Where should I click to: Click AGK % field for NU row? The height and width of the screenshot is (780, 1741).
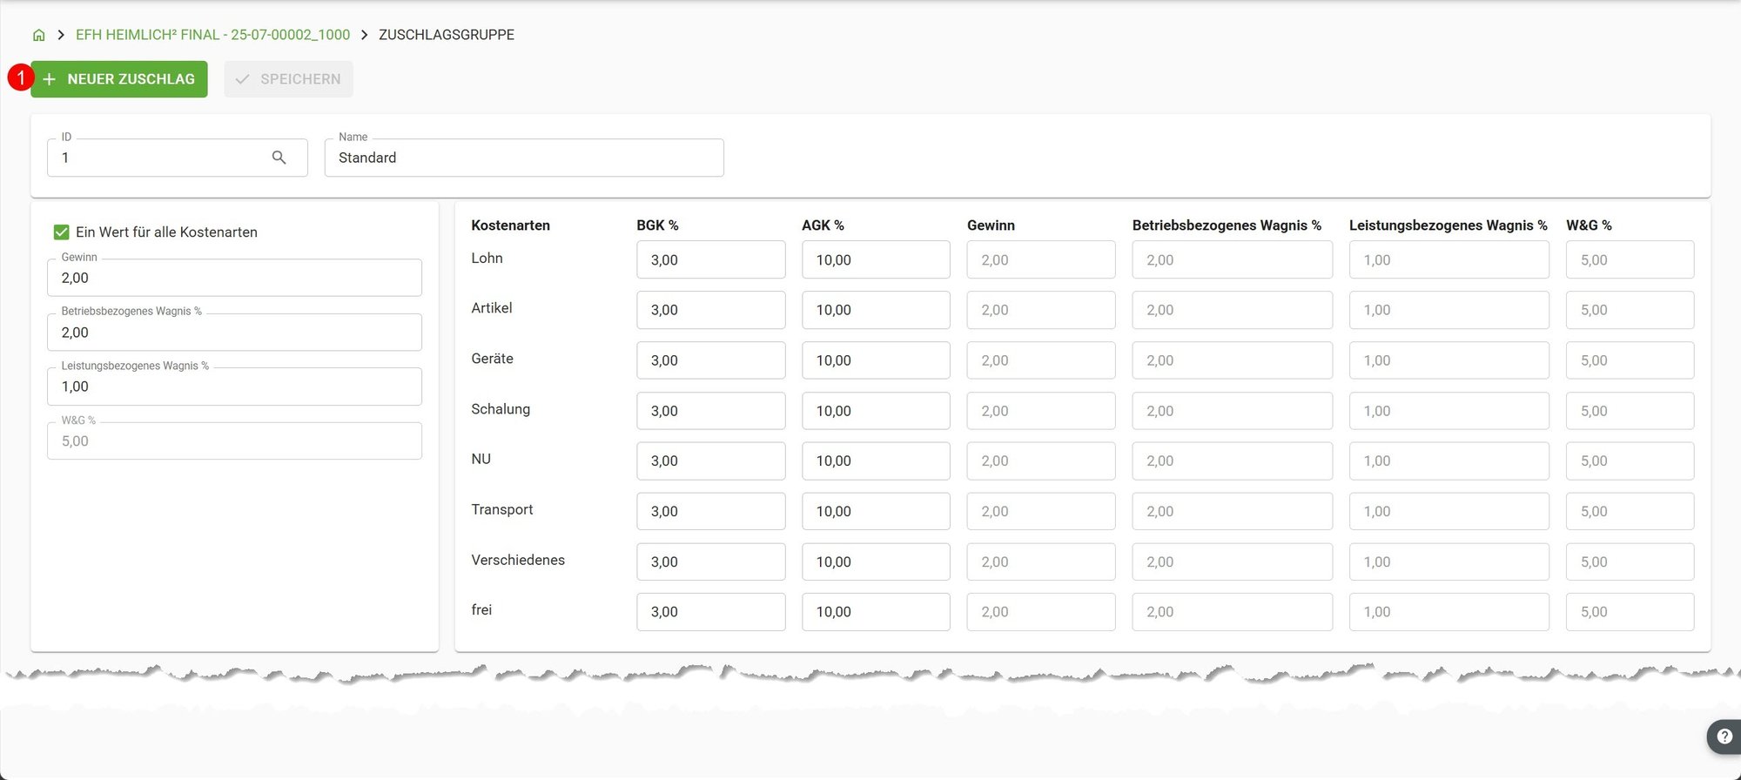pos(876,461)
